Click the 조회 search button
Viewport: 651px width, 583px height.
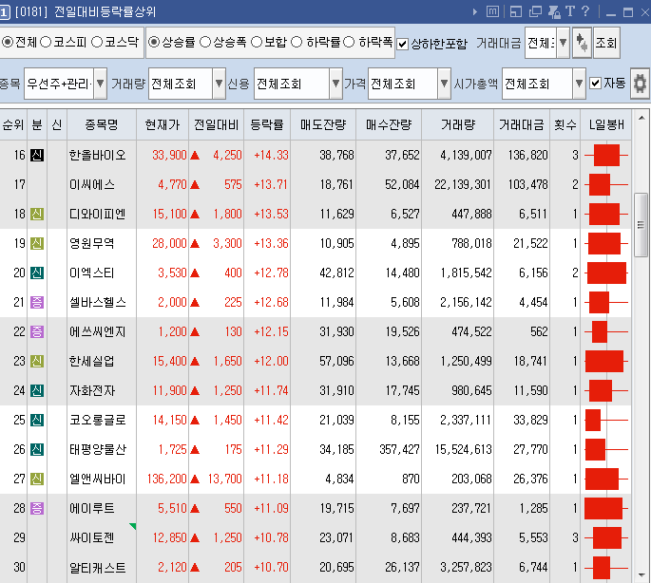(x=606, y=43)
